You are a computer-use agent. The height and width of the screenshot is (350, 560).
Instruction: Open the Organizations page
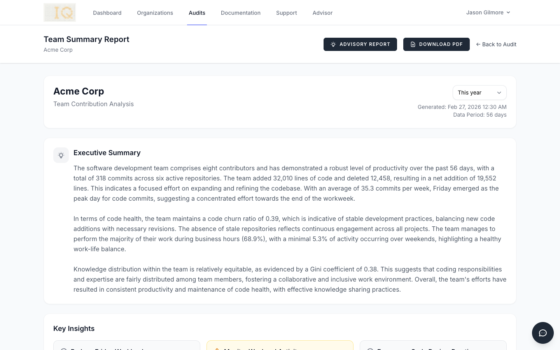tap(155, 12)
